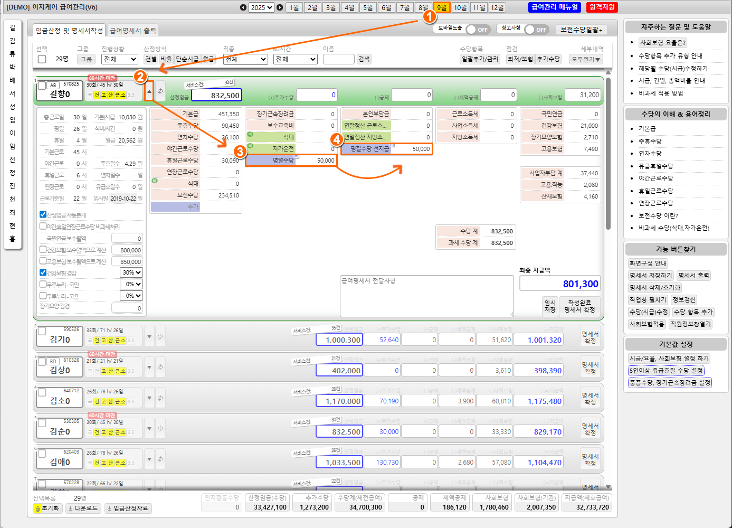
Task: Click trash icon 초기화 button
Action: [47, 508]
